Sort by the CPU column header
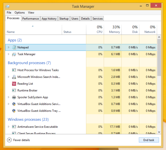Image resolution: width=166 pixels, height=150 pixels. point(95,30)
